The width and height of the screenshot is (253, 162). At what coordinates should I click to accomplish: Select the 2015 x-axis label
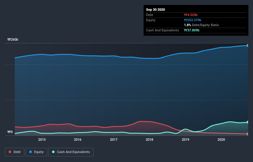42,140
